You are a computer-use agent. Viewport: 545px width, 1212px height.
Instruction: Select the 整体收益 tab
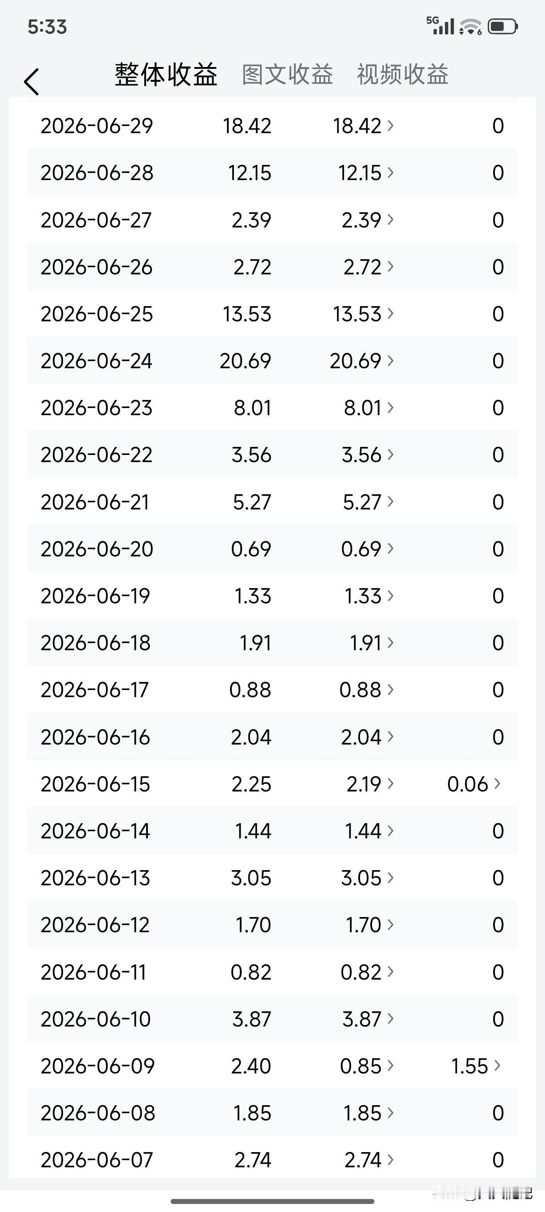[166, 75]
